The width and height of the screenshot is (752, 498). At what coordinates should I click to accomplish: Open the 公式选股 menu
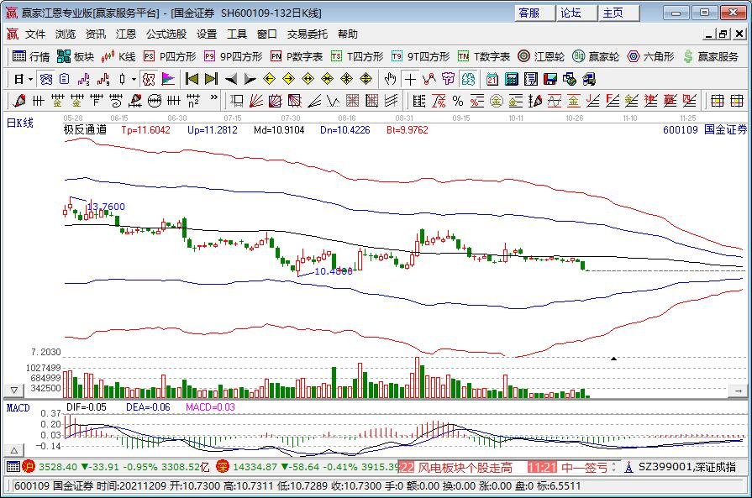click(166, 34)
